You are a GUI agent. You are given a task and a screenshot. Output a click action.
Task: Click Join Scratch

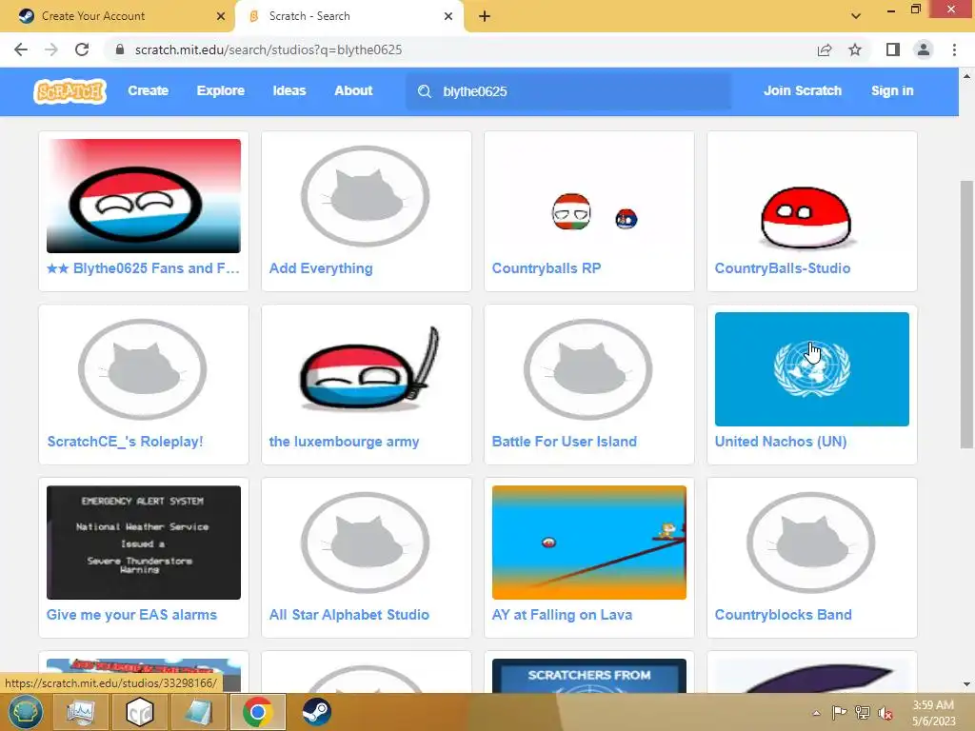tap(802, 90)
